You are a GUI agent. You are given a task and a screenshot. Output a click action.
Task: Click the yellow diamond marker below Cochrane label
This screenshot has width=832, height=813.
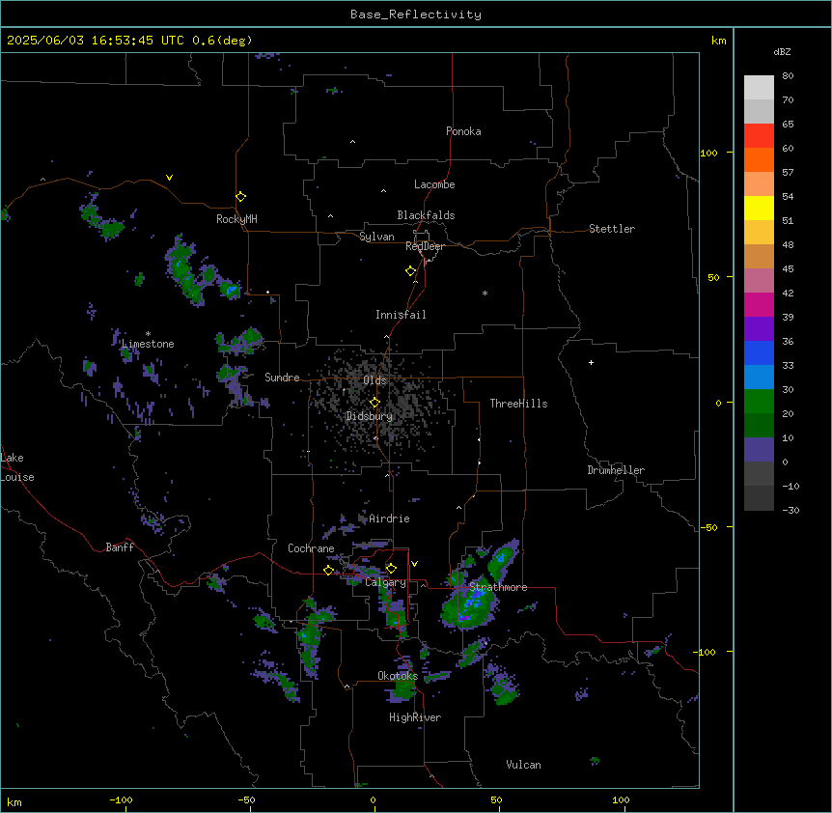(328, 570)
